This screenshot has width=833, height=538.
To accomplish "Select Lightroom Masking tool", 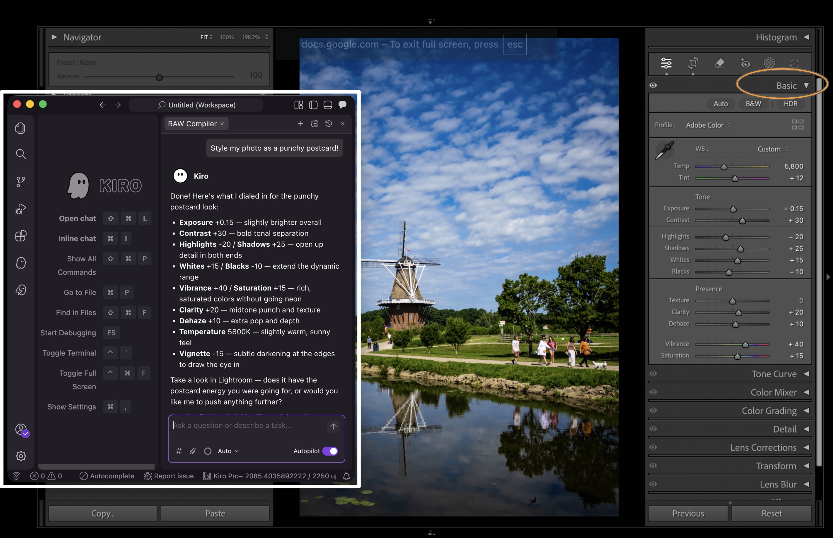I will point(770,63).
